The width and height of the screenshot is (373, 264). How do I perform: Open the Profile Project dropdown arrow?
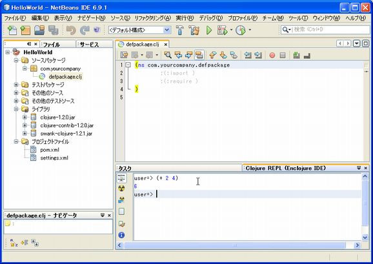pyautogui.click(x=250, y=30)
